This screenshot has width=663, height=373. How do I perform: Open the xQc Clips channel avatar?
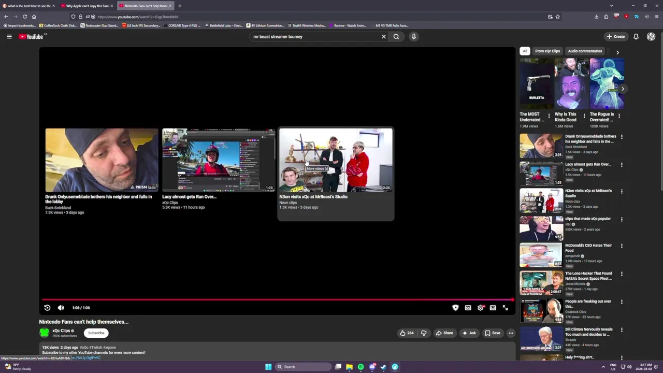tap(44, 333)
